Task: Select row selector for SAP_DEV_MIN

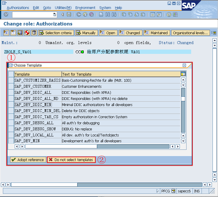Action: pos(11,141)
